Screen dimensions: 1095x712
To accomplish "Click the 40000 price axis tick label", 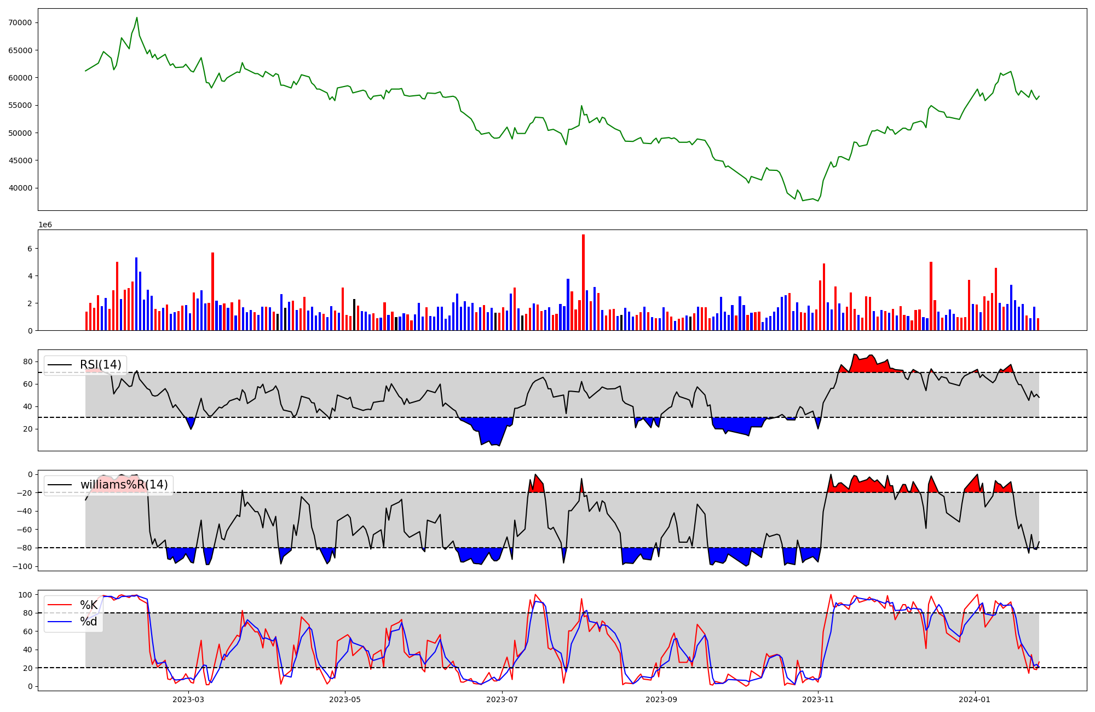I will pos(20,188).
